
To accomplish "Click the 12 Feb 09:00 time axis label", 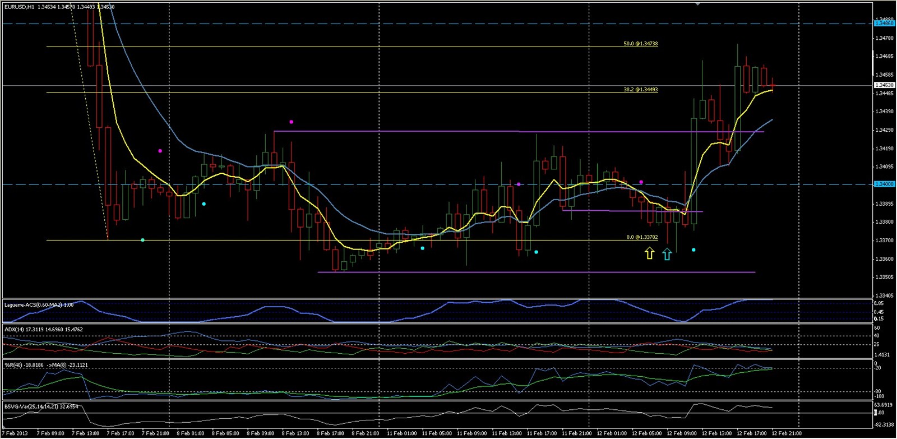I will pyautogui.click(x=682, y=433).
